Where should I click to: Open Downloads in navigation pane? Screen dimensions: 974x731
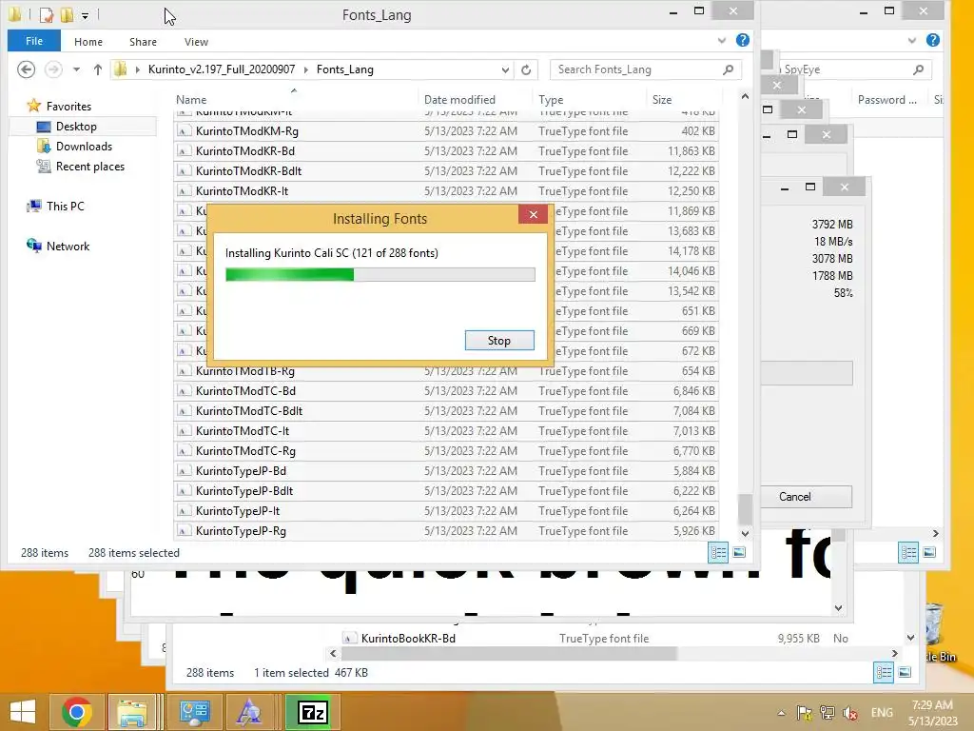84,146
